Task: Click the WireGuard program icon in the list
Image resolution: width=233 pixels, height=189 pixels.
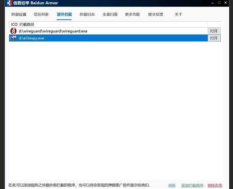Action: click(13, 31)
